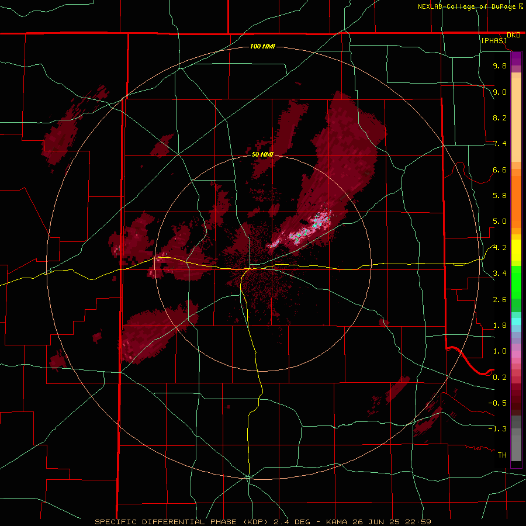Screen dimensions: 526x526
Task: Click the [PHAS] legend heading
Action: click(x=494, y=40)
